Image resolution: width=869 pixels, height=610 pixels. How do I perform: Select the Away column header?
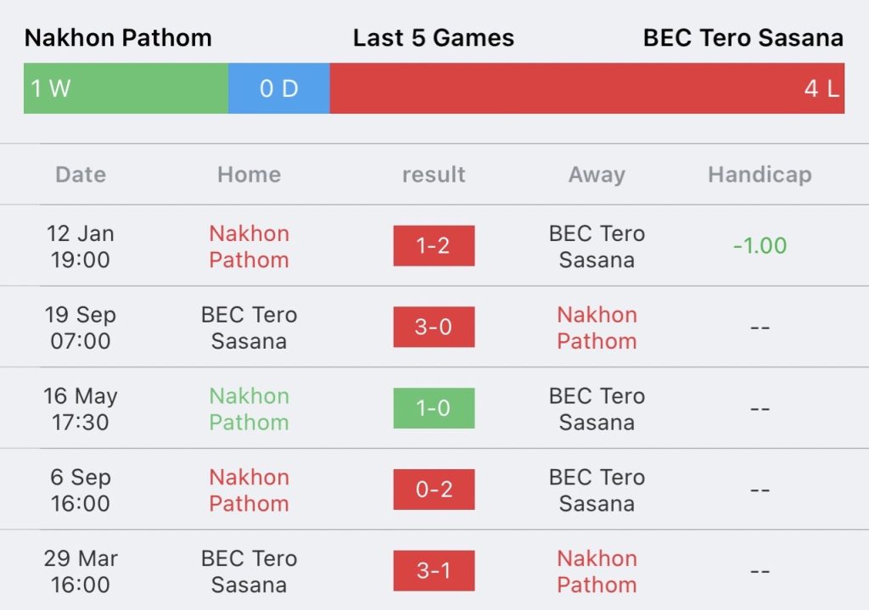pos(597,175)
